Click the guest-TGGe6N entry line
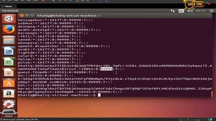Image resolution: width=216 pixels, height=121 pixels. tap(58, 72)
